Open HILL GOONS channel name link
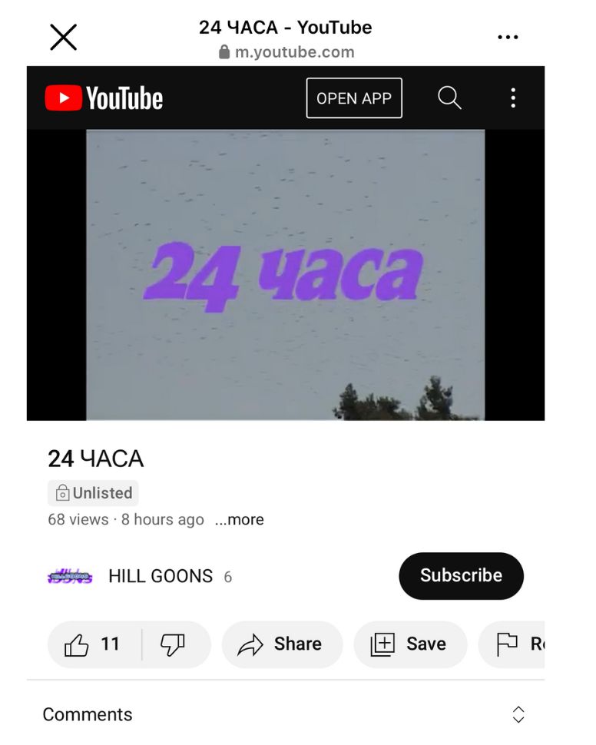The image size is (596, 745). click(x=161, y=576)
